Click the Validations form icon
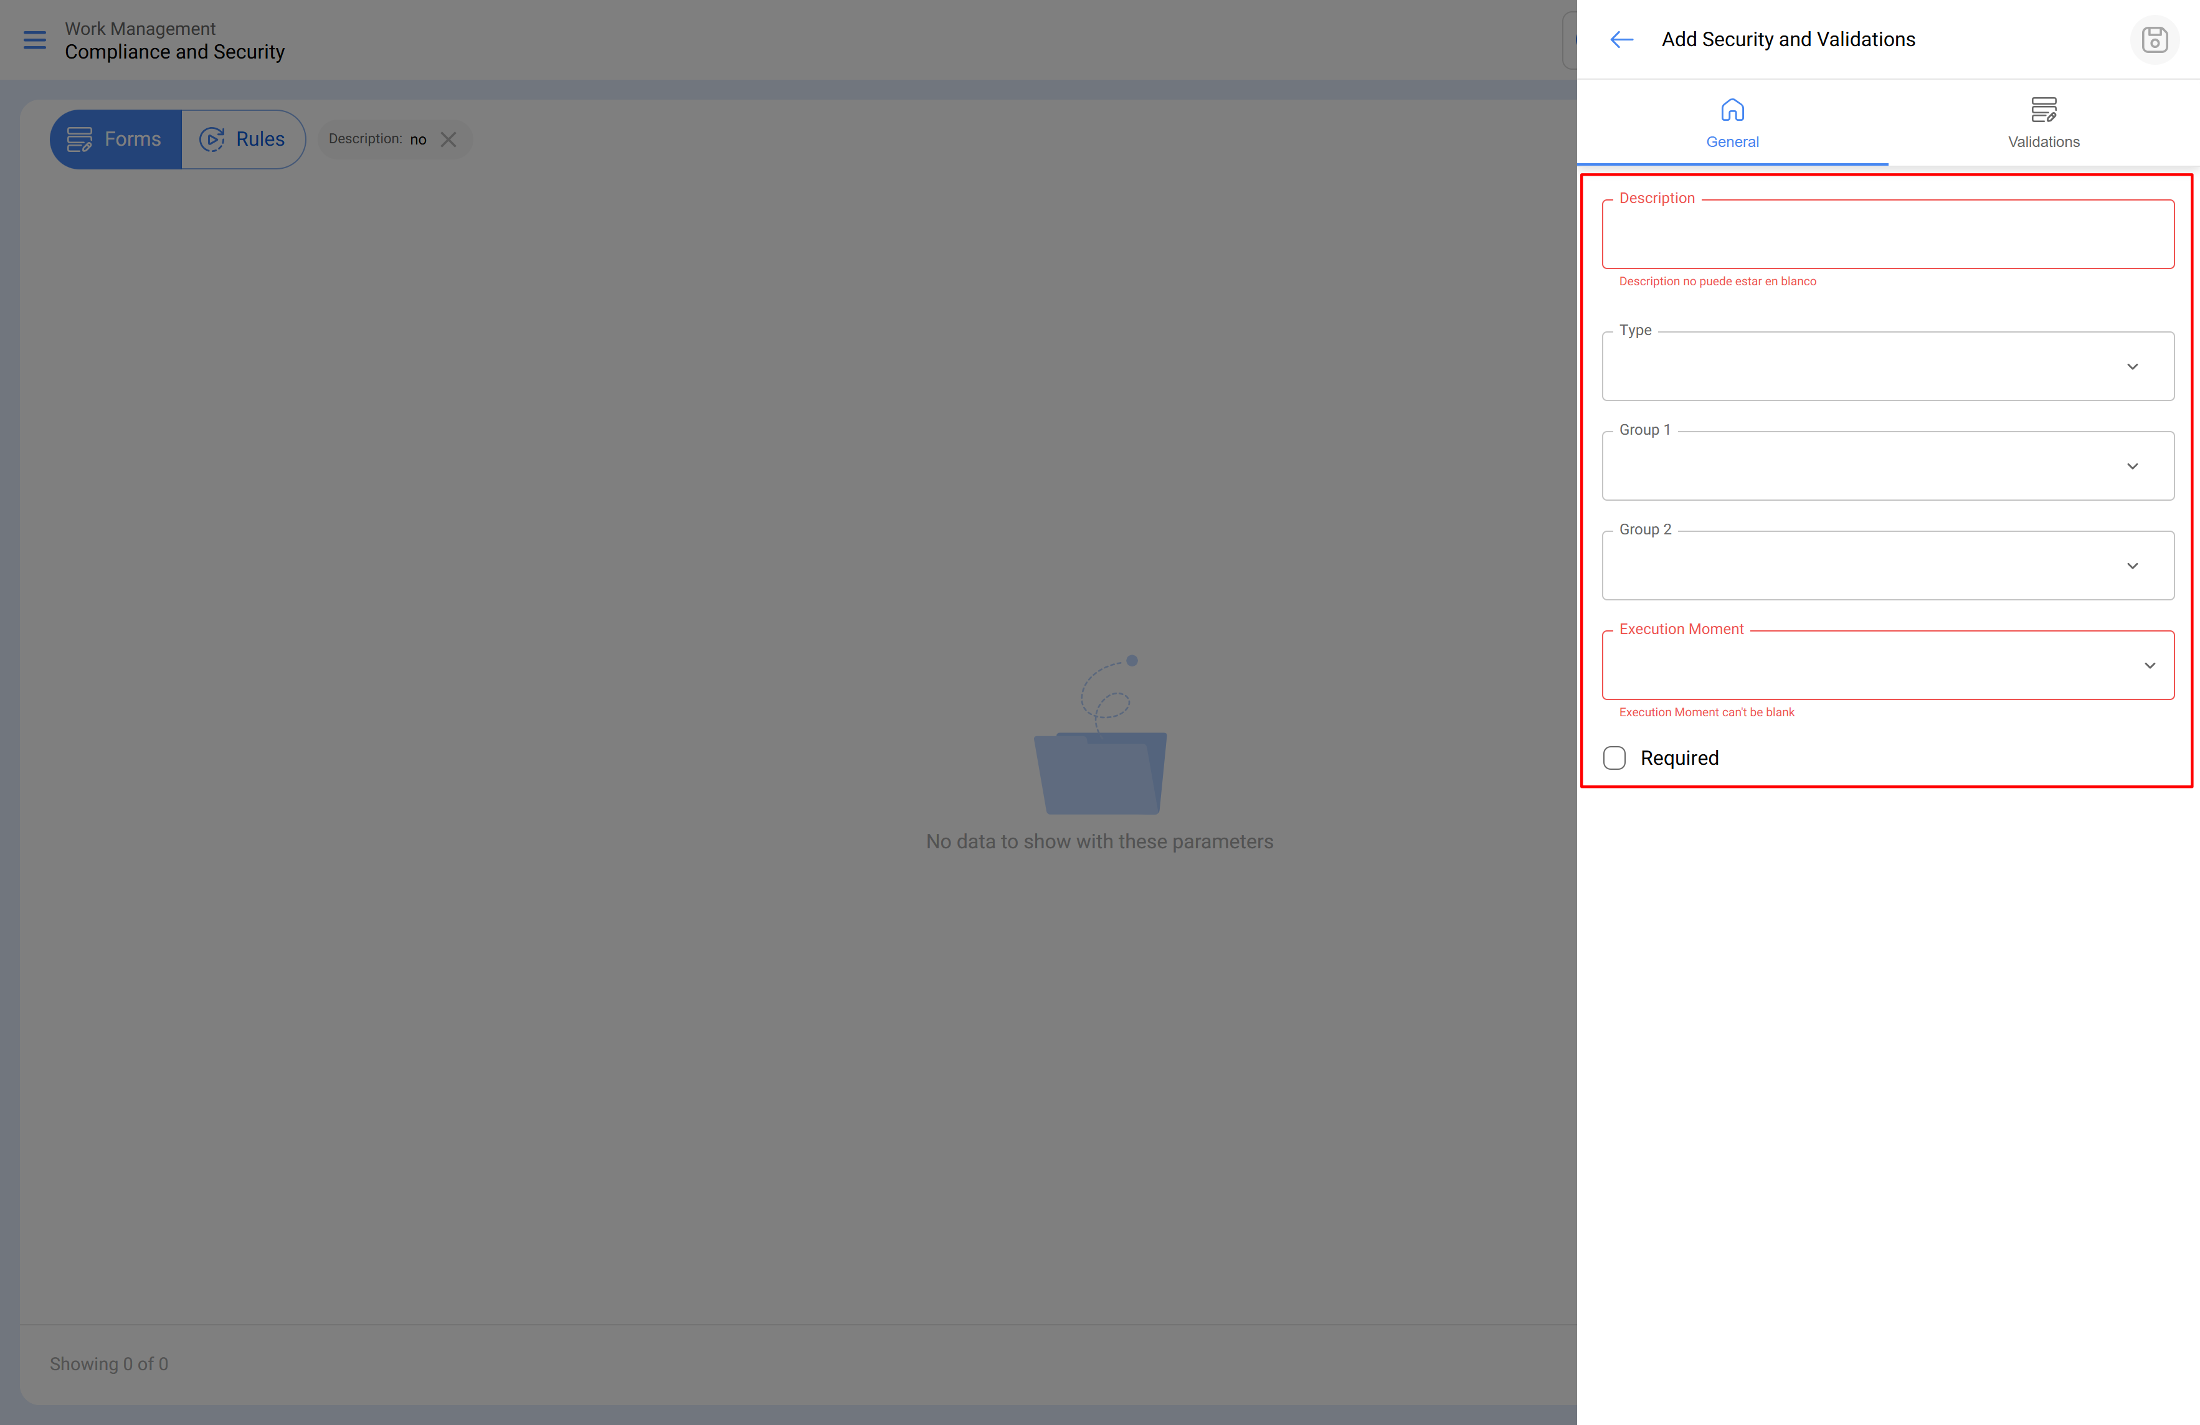 point(2043,110)
